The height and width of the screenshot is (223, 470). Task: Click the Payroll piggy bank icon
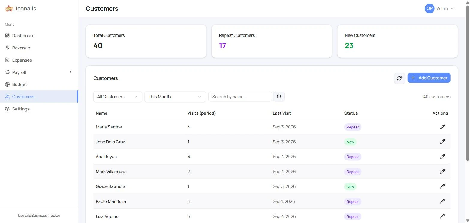pyautogui.click(x=7, y=72)
